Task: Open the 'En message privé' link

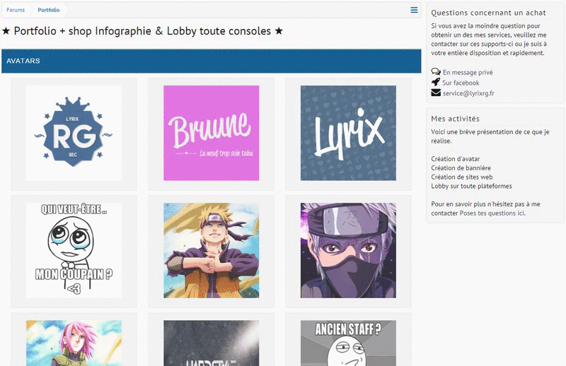Action: (468, 73)
